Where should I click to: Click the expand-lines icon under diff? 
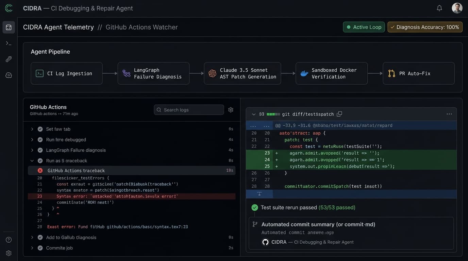(x=259, y=194)
